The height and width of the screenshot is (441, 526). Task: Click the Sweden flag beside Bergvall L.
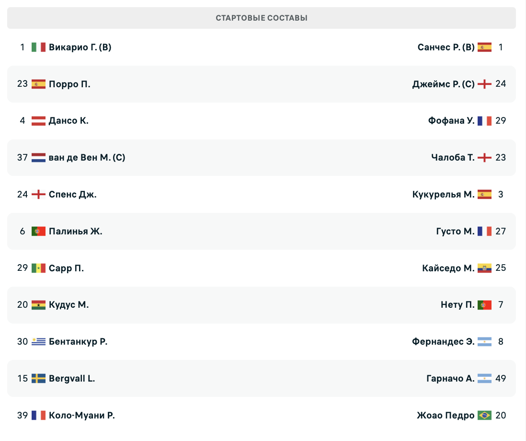click(x=38, y=379)
